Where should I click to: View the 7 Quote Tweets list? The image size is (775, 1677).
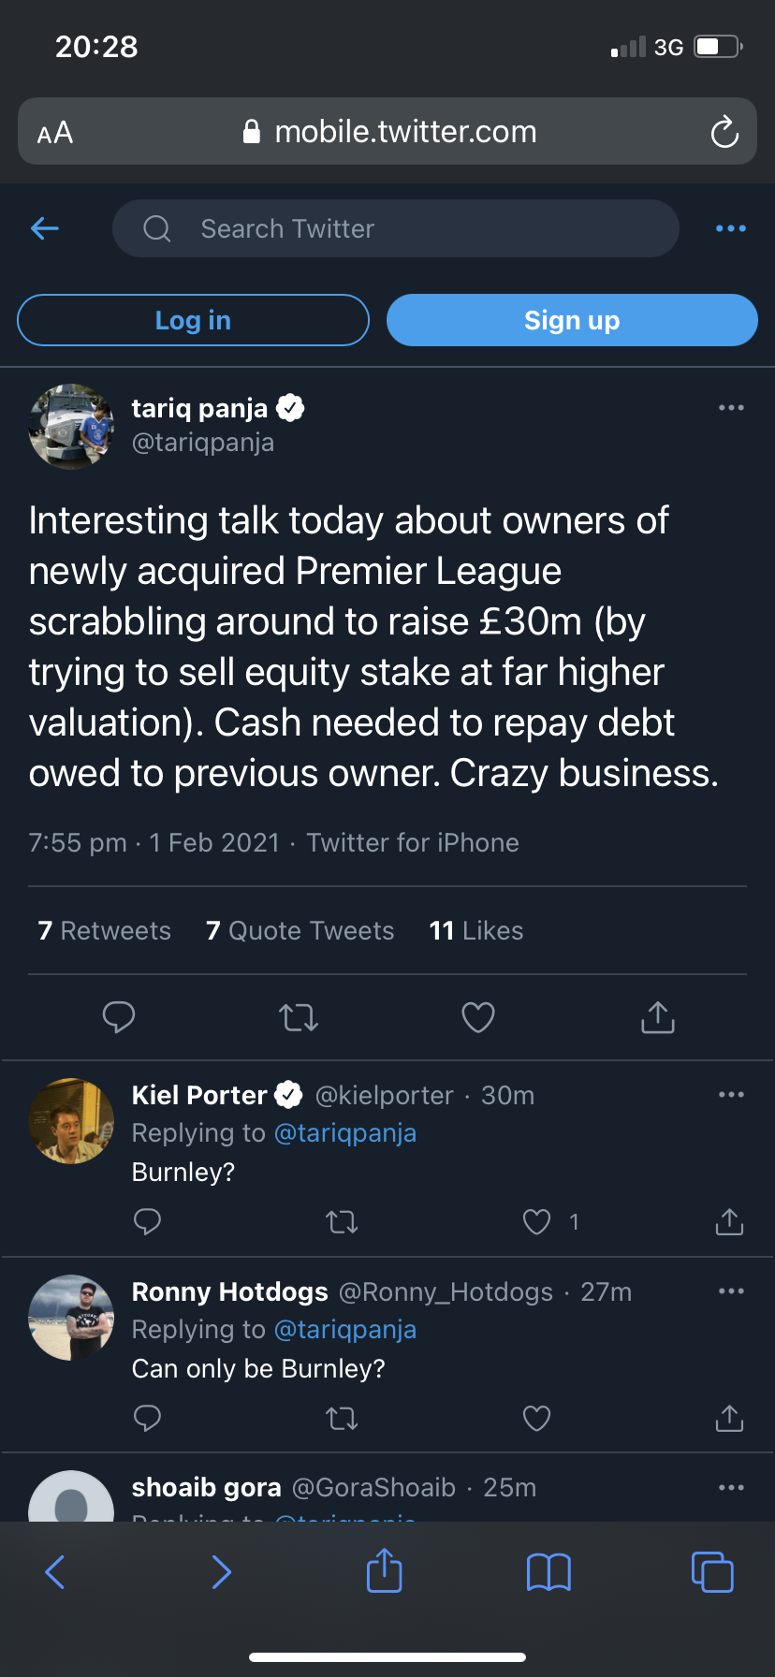click(x=300, y=931)
